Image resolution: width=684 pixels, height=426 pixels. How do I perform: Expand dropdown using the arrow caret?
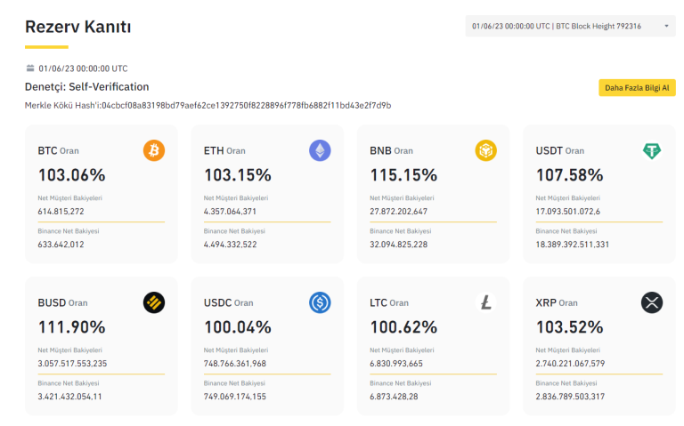tap(667, 27)
